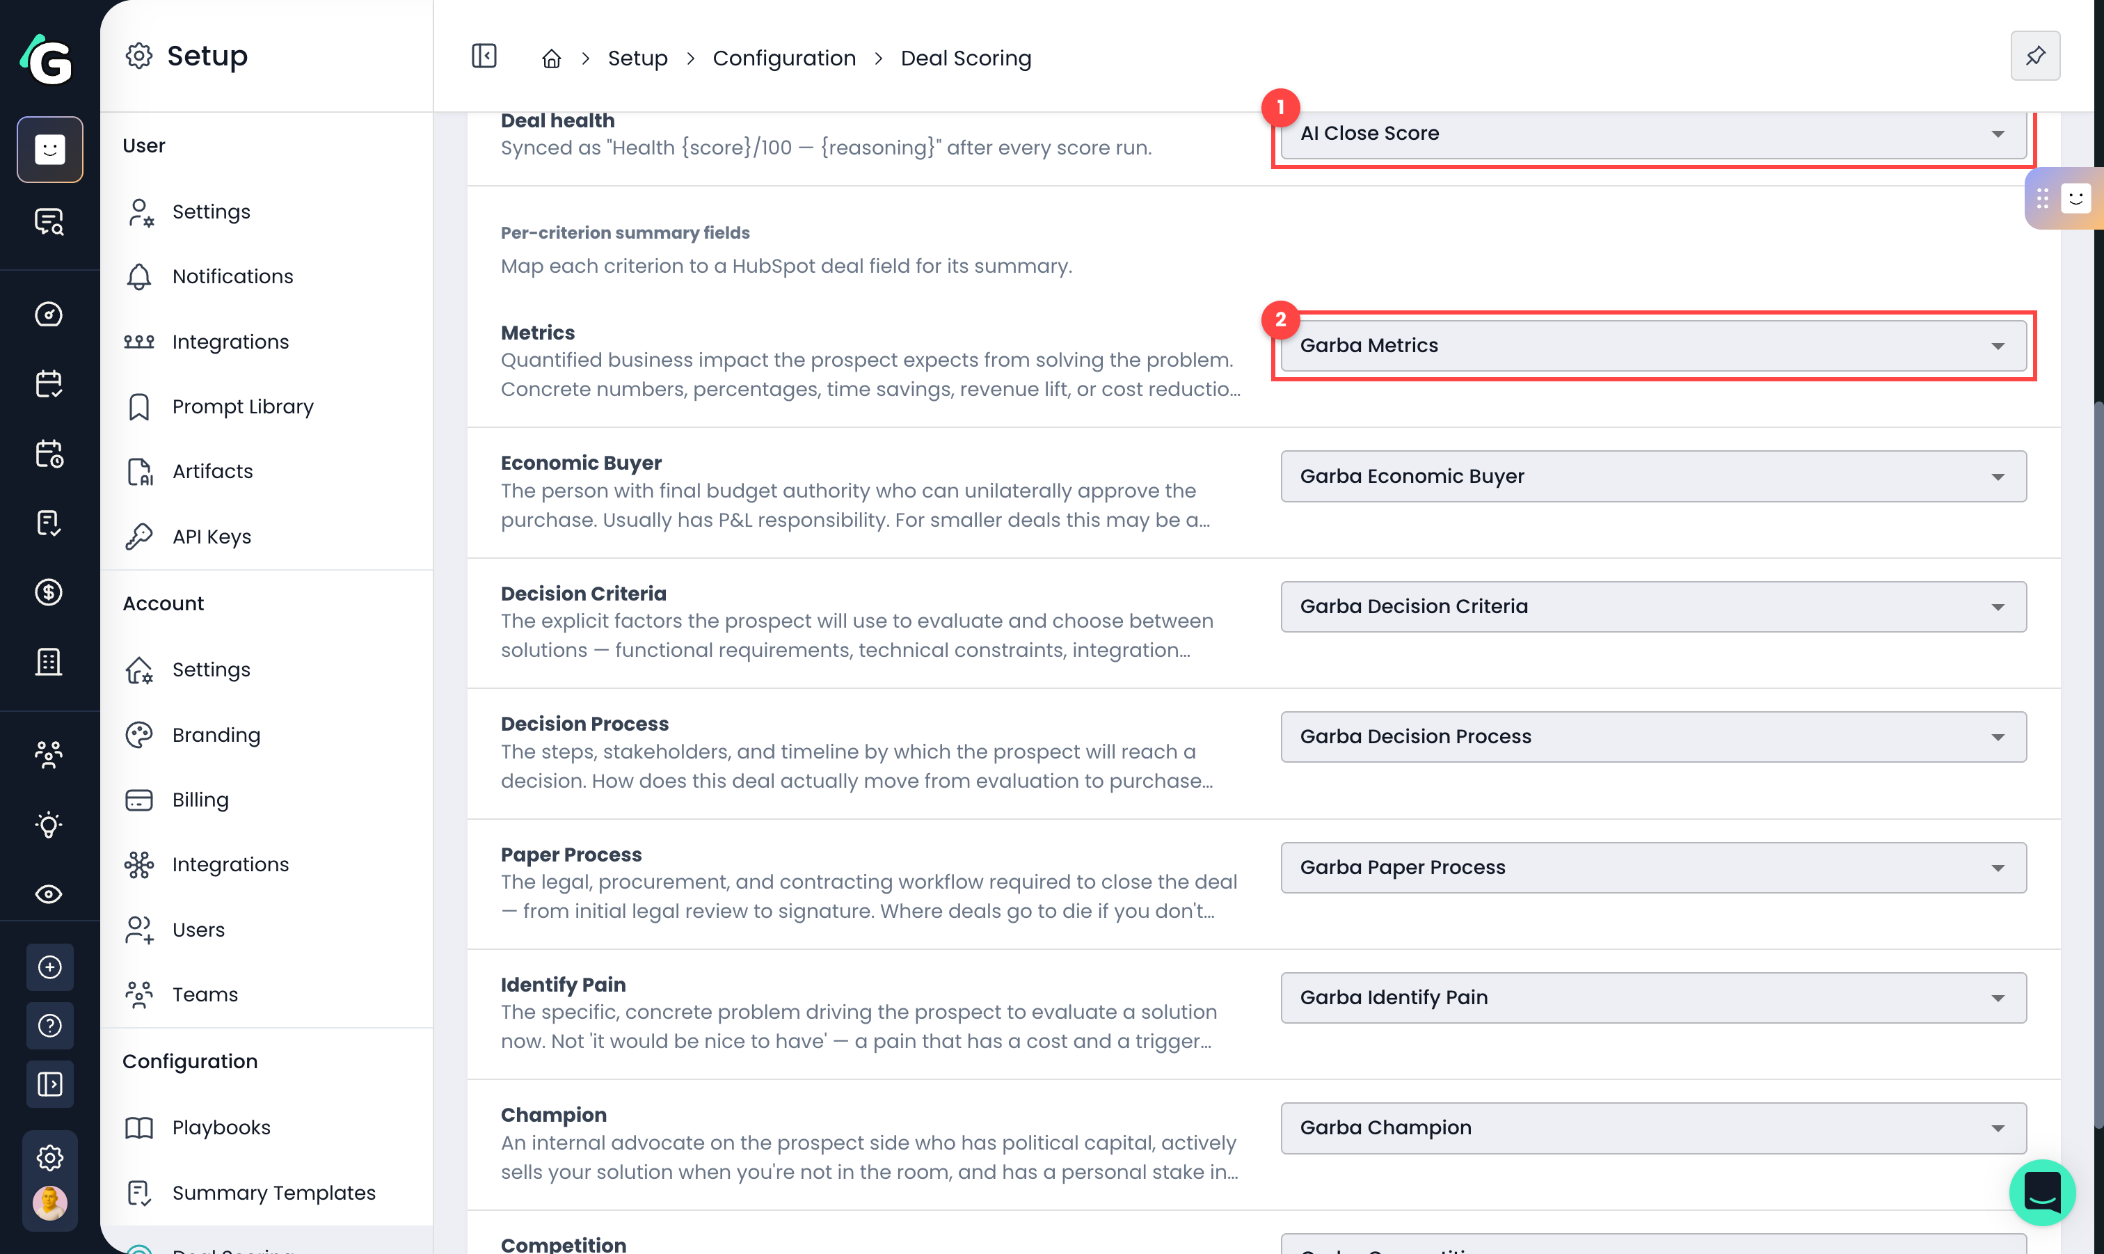The image size is (2104, 1254).
Task: Expand the Garba Champion dropdown
Action: coord(1653,1128)
